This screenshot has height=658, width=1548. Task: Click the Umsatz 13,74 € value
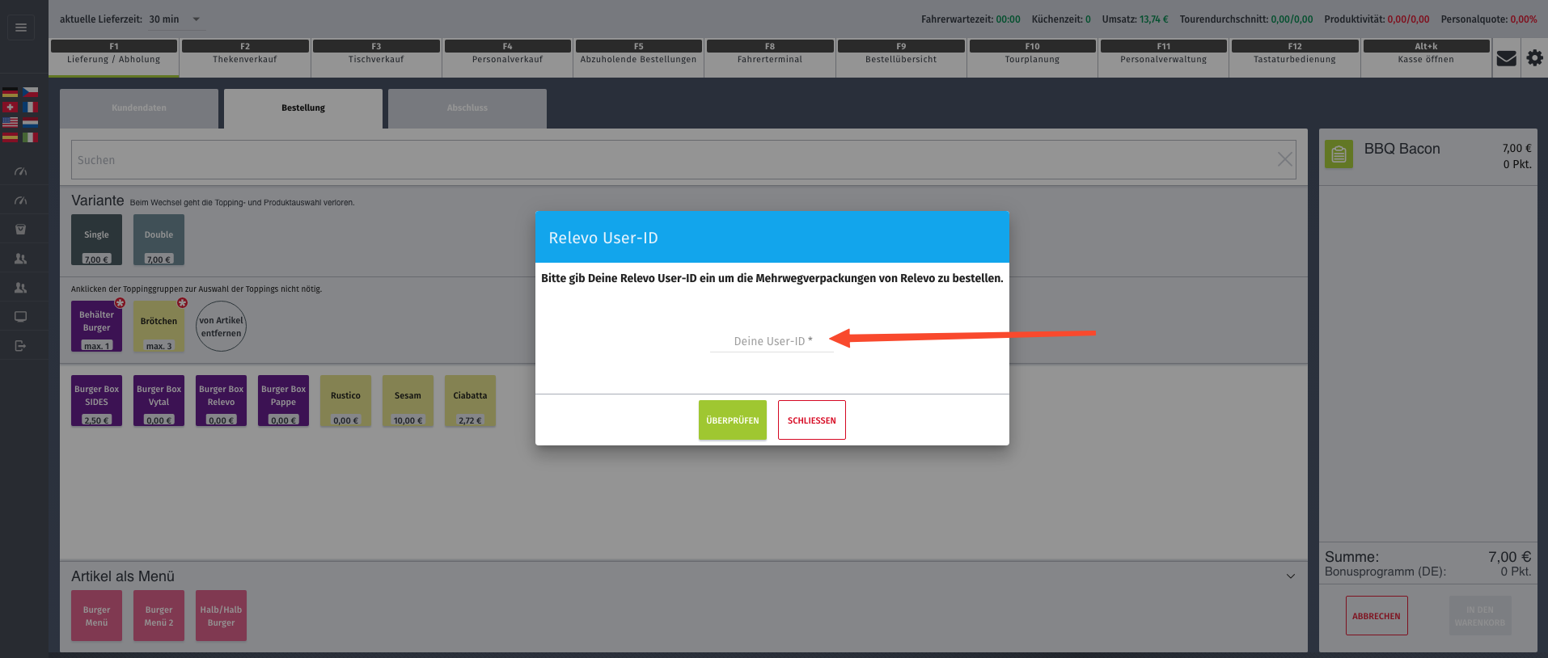[x=1154, y=19]
